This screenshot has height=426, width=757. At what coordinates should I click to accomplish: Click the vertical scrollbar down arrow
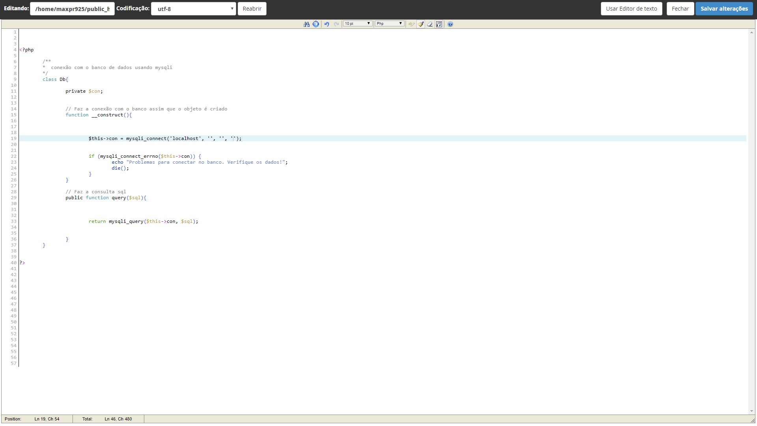pos(751,411)
